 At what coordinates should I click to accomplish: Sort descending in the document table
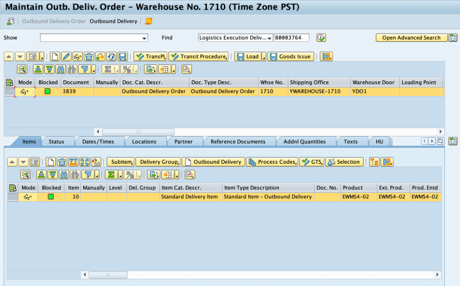pyautogui.click(x=49, y=69)
